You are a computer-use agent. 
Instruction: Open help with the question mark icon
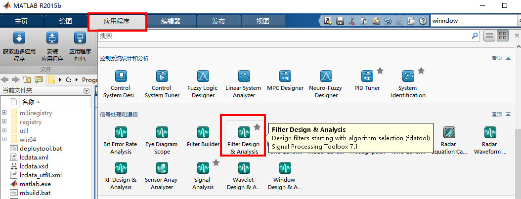coord(423,21)
